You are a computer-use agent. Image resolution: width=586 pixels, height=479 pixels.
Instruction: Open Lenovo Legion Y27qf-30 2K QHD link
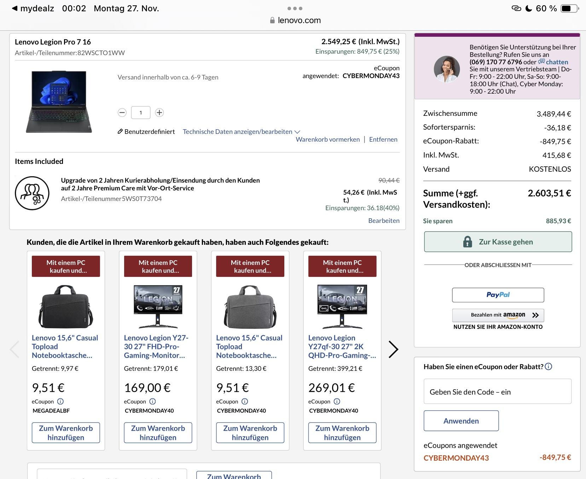(342, 347)
